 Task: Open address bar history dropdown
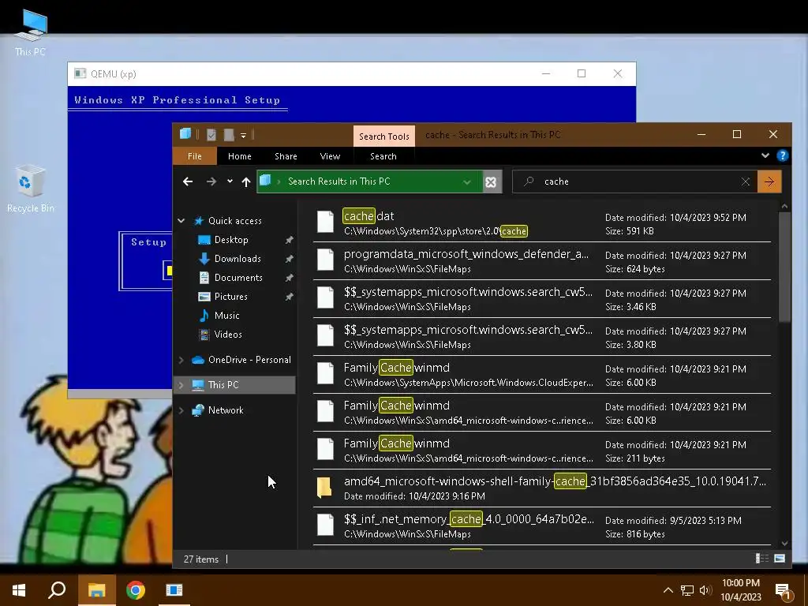(x=467, y=182)
